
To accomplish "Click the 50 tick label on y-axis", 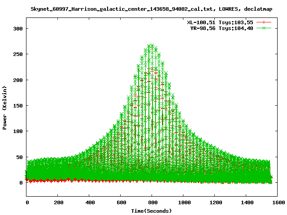I will click(x=19, y=157).
